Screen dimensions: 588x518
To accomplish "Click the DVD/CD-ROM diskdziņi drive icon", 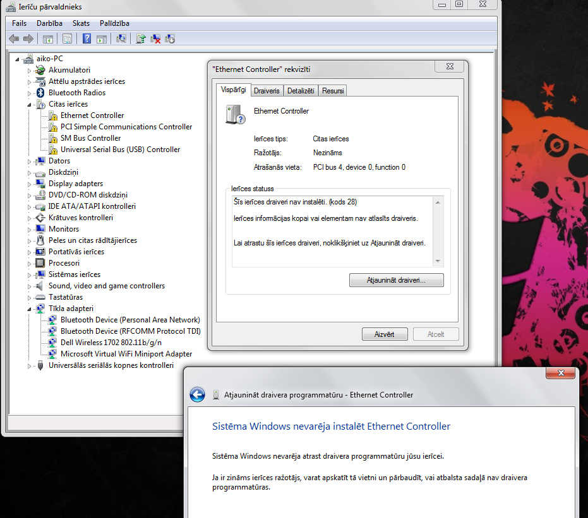I will click(40, 195).
